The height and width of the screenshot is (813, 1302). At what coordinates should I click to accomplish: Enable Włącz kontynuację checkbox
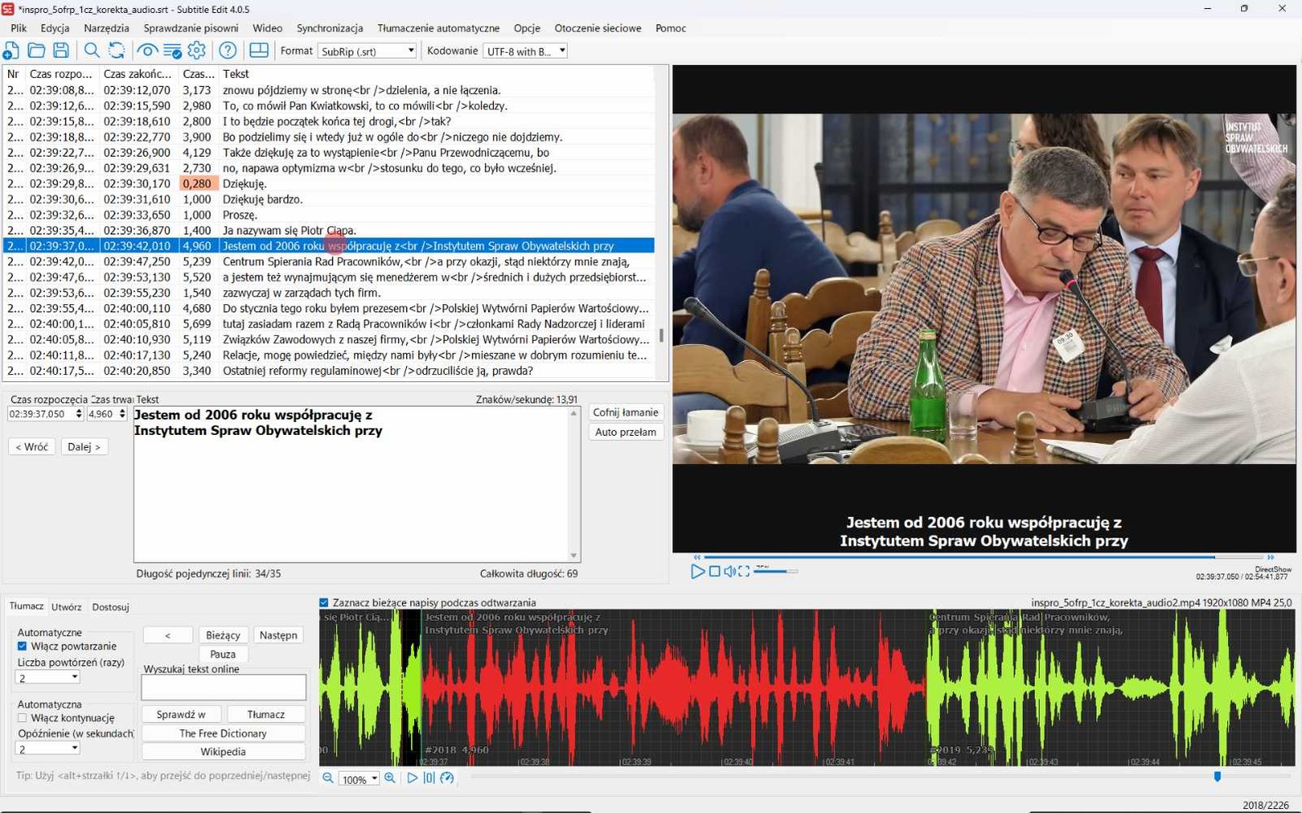(x=22, y=718)
